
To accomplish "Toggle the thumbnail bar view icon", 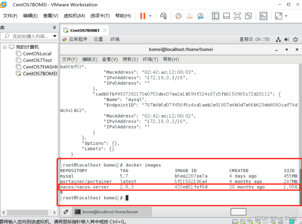I will [226, 16].
